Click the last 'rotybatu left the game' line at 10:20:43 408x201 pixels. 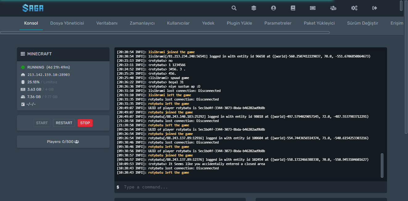point(153,172)
